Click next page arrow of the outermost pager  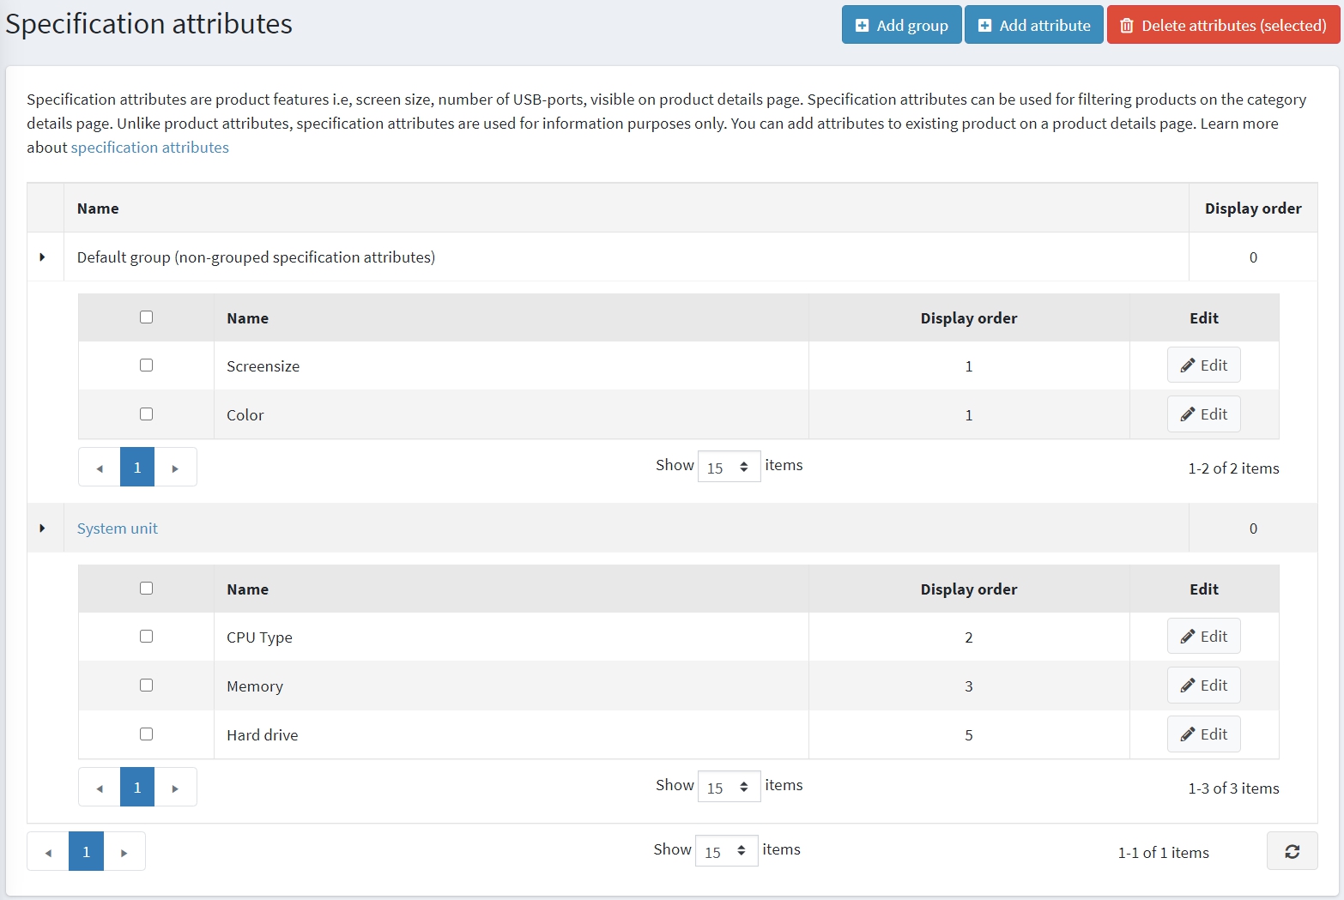(x=124, y=852)
